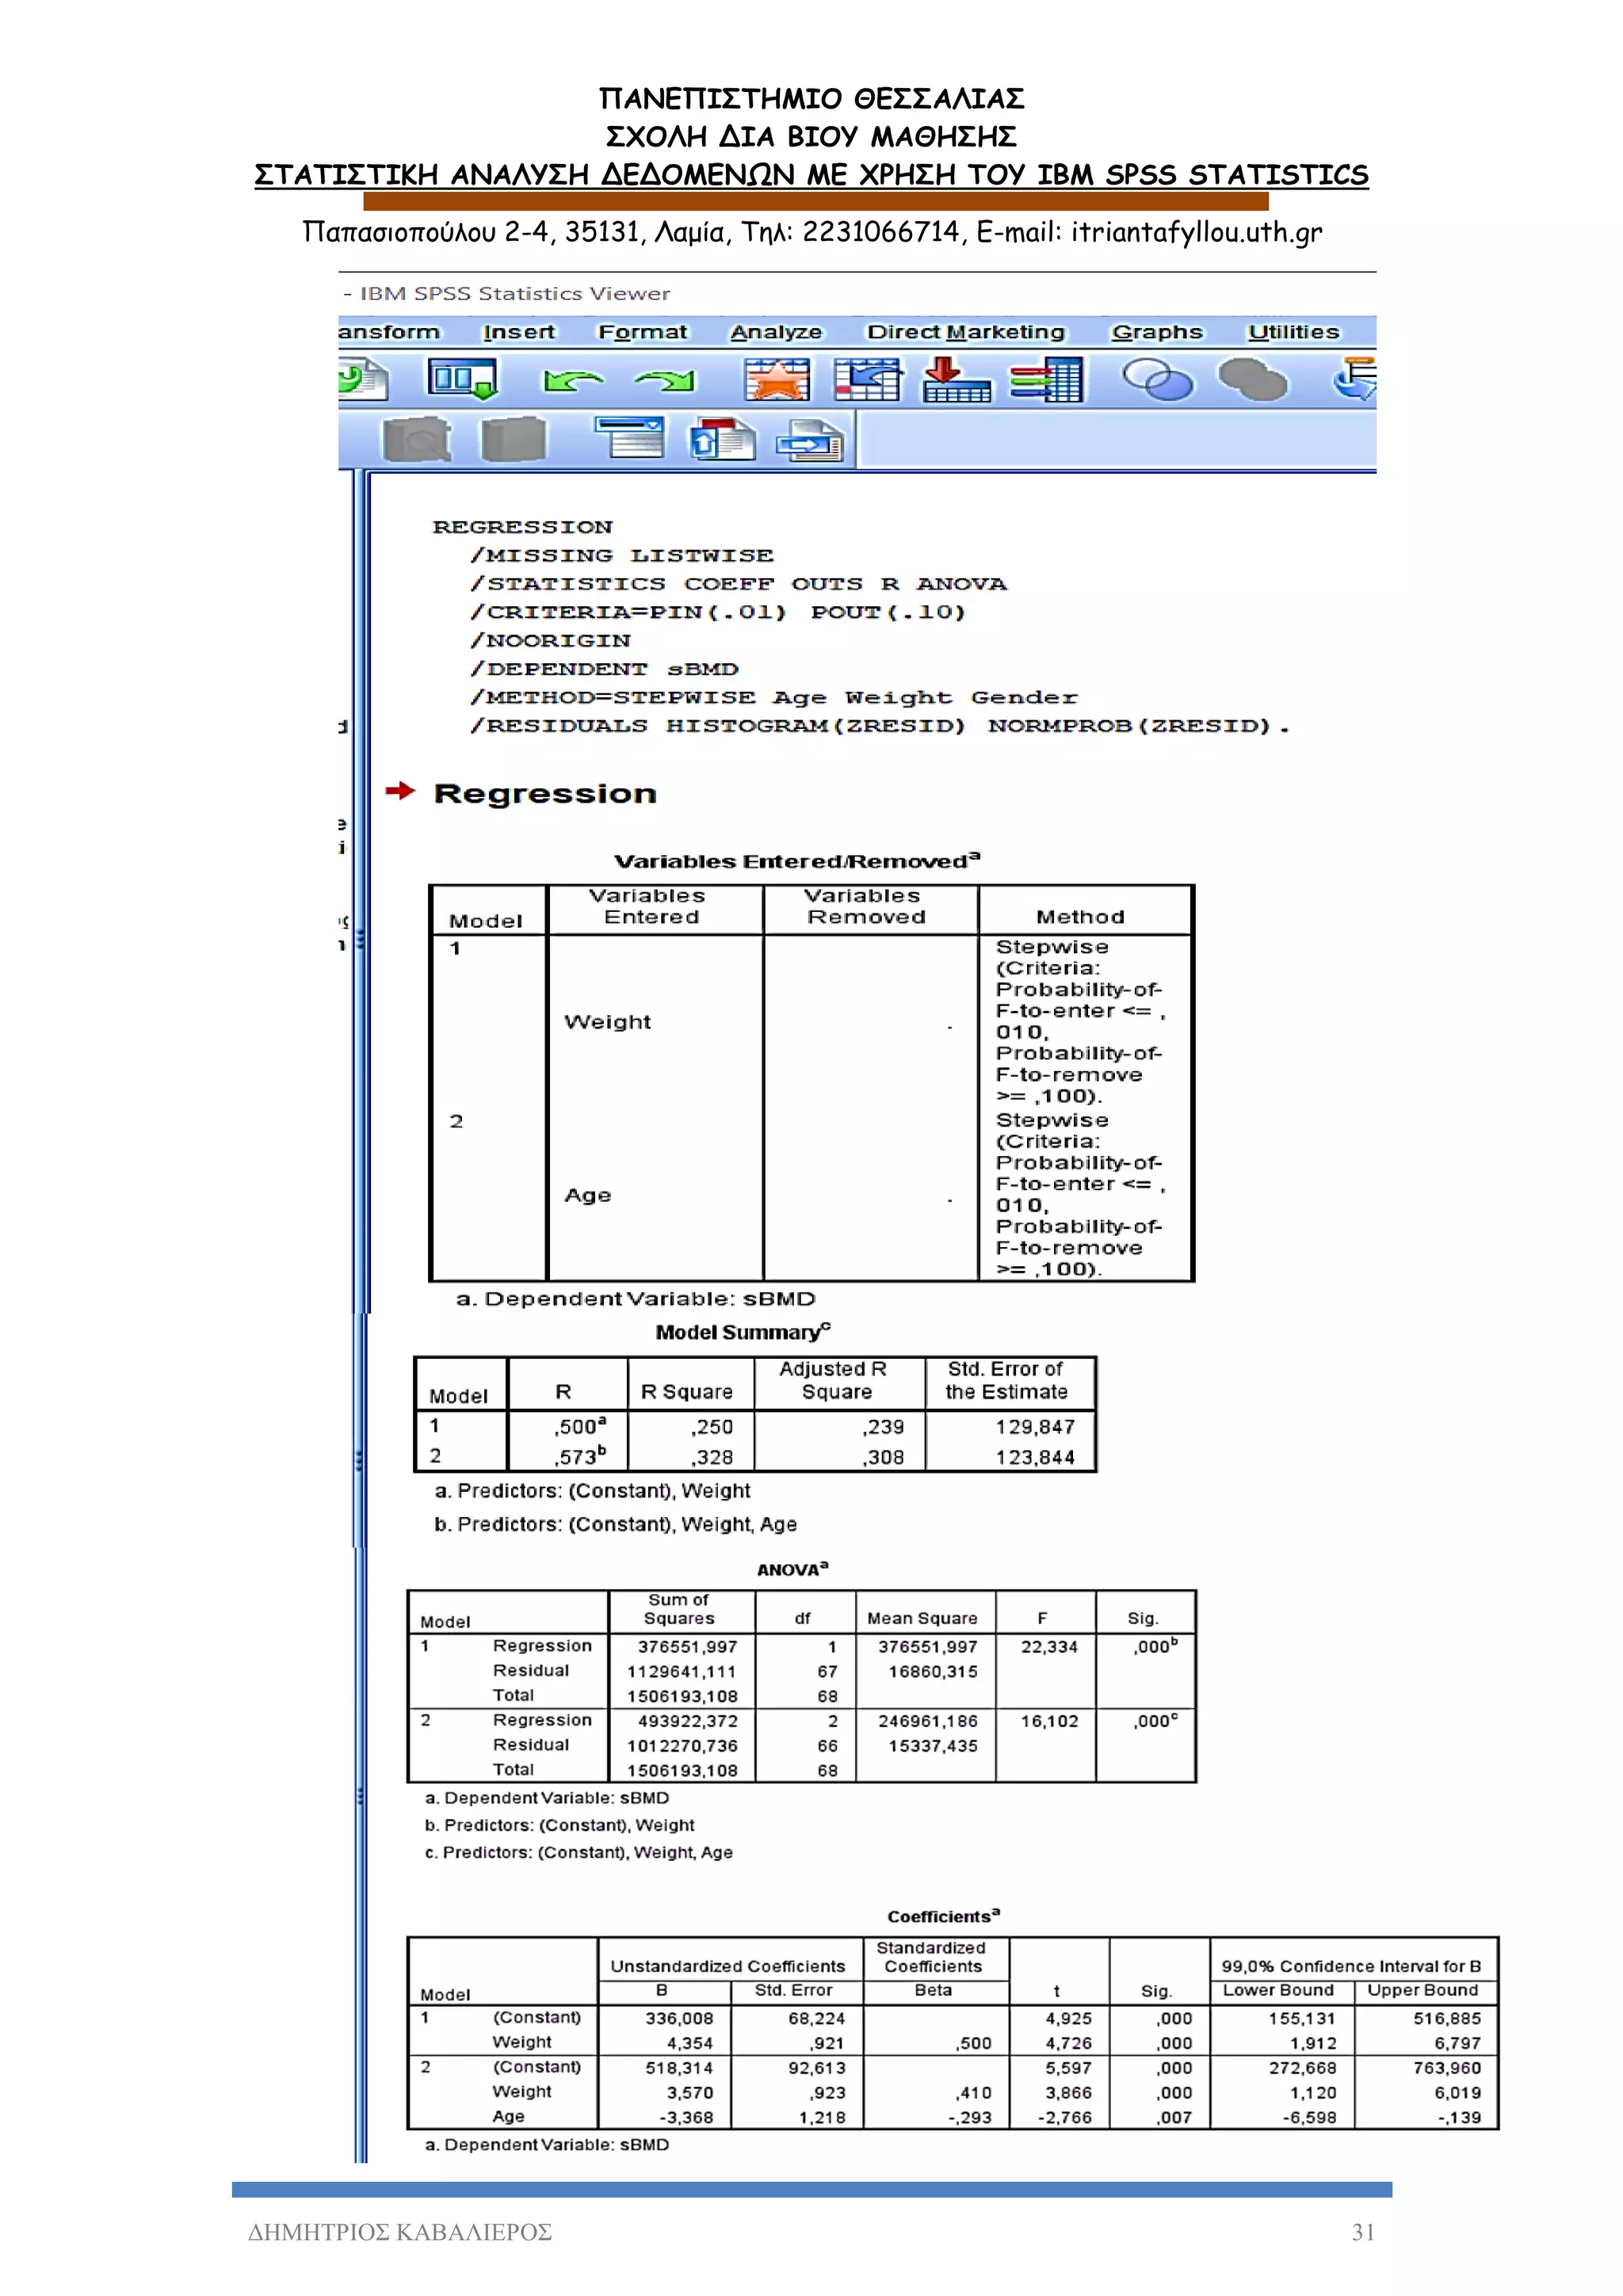Open the Direct Marketing menu
1623x2296 pixels.
pos(965,332)
